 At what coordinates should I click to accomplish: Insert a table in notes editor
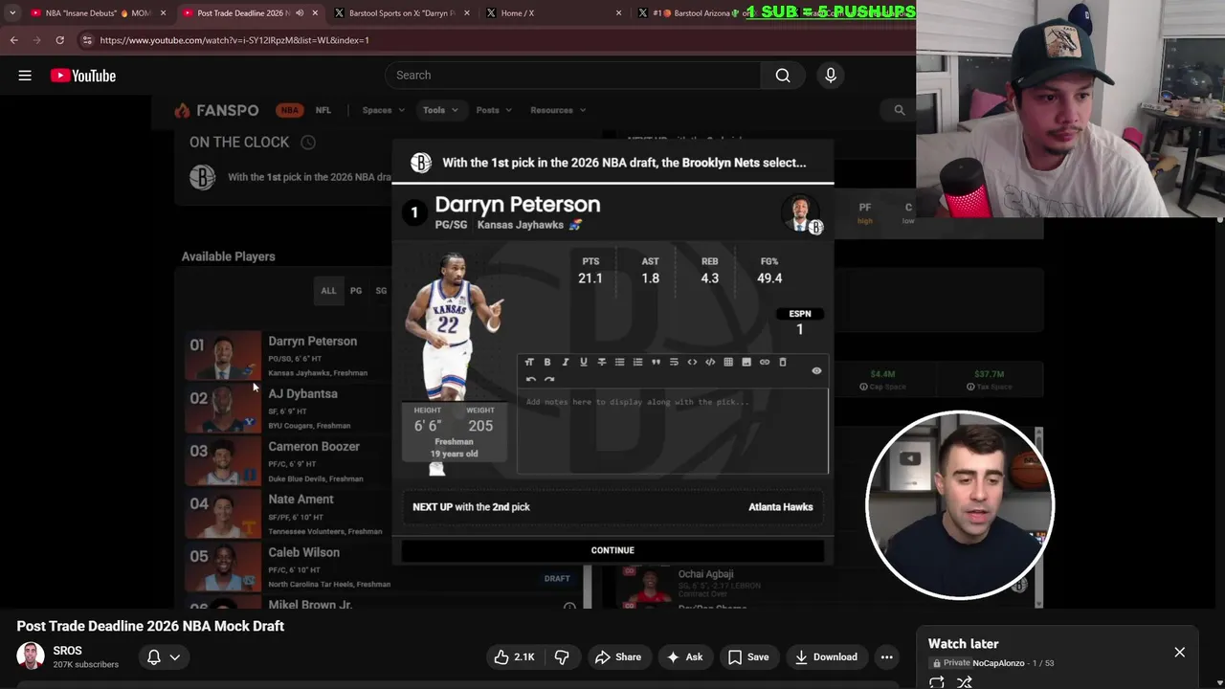click(x=728, y=362)
